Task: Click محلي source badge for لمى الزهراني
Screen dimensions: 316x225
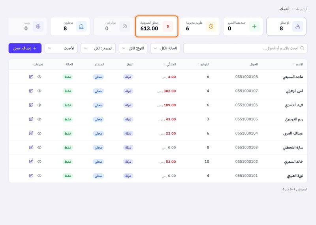Action: [98, 91]
